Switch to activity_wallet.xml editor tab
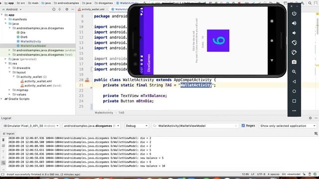 (x=93, y=9)
